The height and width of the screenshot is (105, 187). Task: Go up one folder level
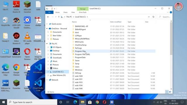coord(59,17)
